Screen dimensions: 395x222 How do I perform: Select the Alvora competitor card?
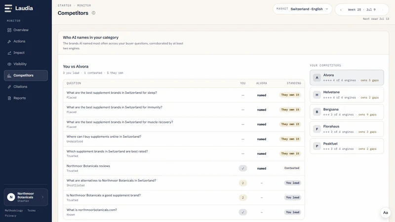tap(347, 77)
